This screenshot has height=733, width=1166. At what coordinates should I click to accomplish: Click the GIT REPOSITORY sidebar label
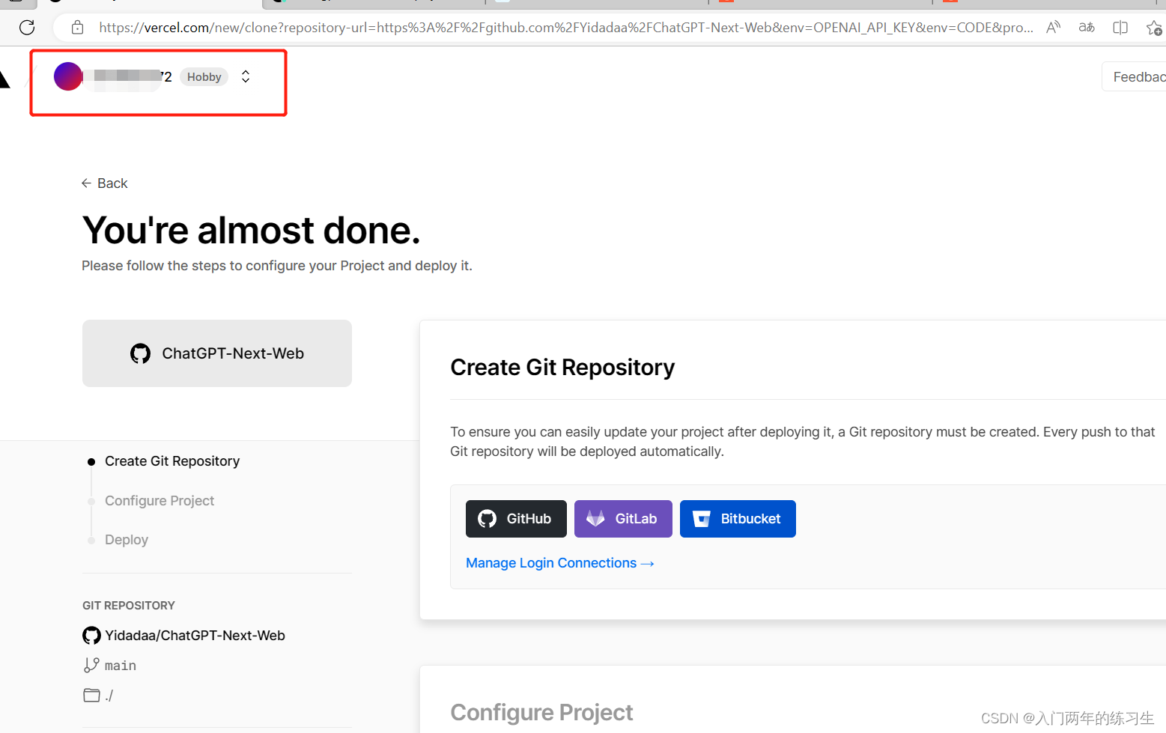coord(129,606)
